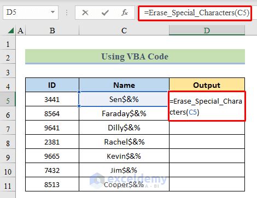Select cell containing 9641
The image size is (257, 198).
coord(52,128)
